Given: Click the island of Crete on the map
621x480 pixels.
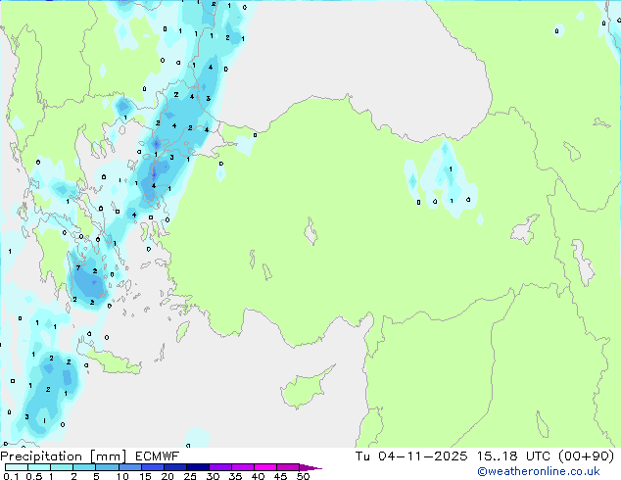Looking at the screenshot, I should [x=114, y=363].
